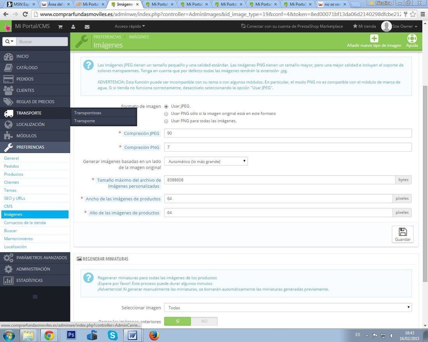Click the Compresión PNG input field
428x342 pixels.
(x=288, y=147)
